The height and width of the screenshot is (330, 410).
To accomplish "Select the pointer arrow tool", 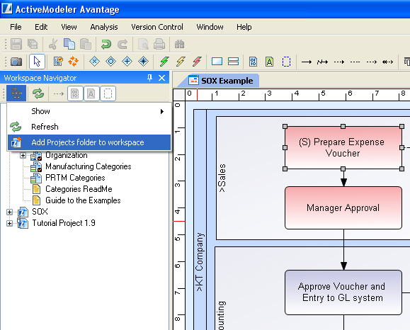I will [37, 62].
